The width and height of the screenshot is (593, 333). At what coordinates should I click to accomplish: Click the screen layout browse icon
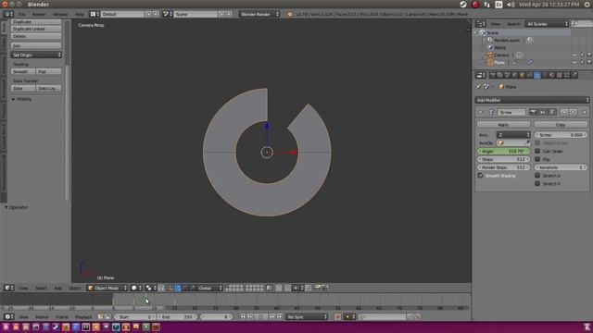(x=95, y=14)
